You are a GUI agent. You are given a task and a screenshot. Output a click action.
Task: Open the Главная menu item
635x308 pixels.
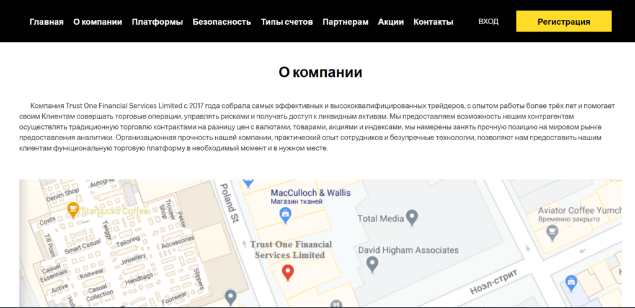click(x=47, y=22)
